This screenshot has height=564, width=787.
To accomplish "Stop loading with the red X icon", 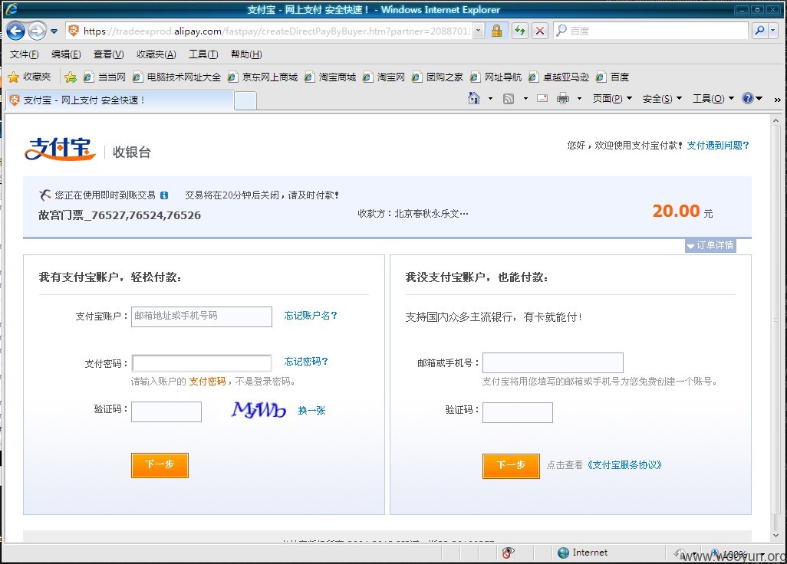I will pyautogui.click(x=539, y=31).
